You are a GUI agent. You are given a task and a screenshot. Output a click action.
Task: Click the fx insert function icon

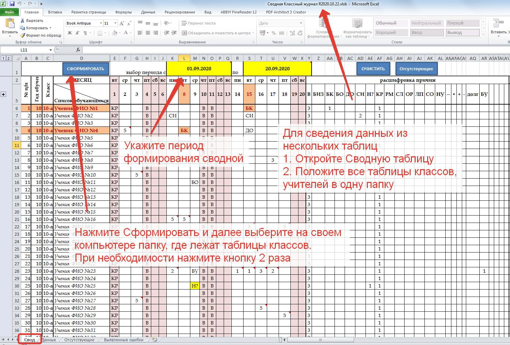(78, 50)
